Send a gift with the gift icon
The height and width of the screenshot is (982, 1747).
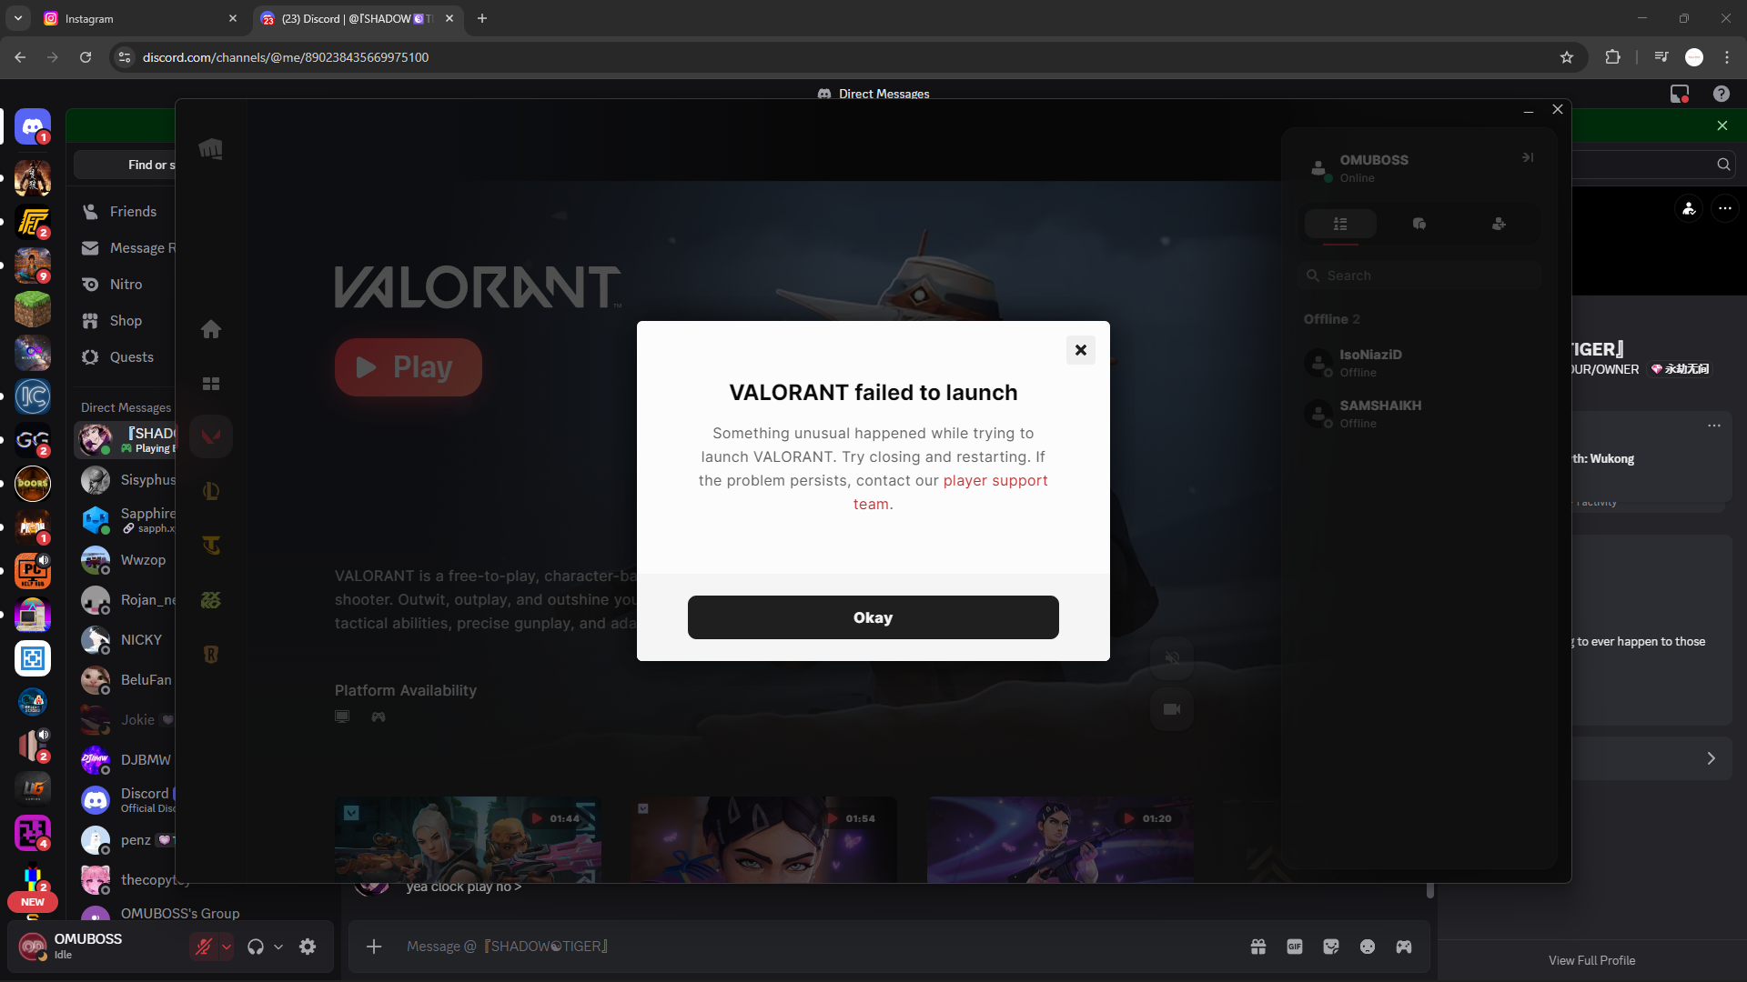(x=1258, y=947)
